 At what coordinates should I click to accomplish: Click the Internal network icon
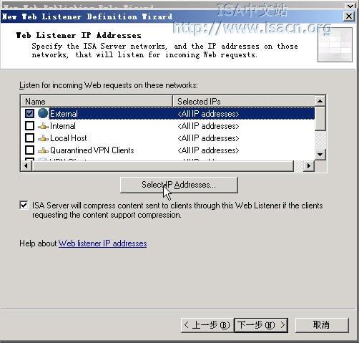click(43, 126)
